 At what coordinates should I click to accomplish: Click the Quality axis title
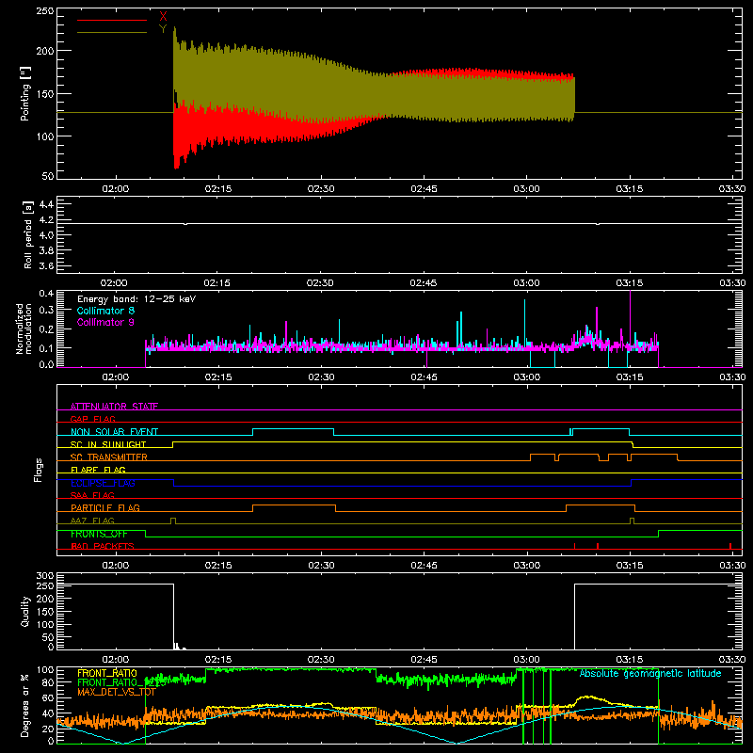point(25,611)
